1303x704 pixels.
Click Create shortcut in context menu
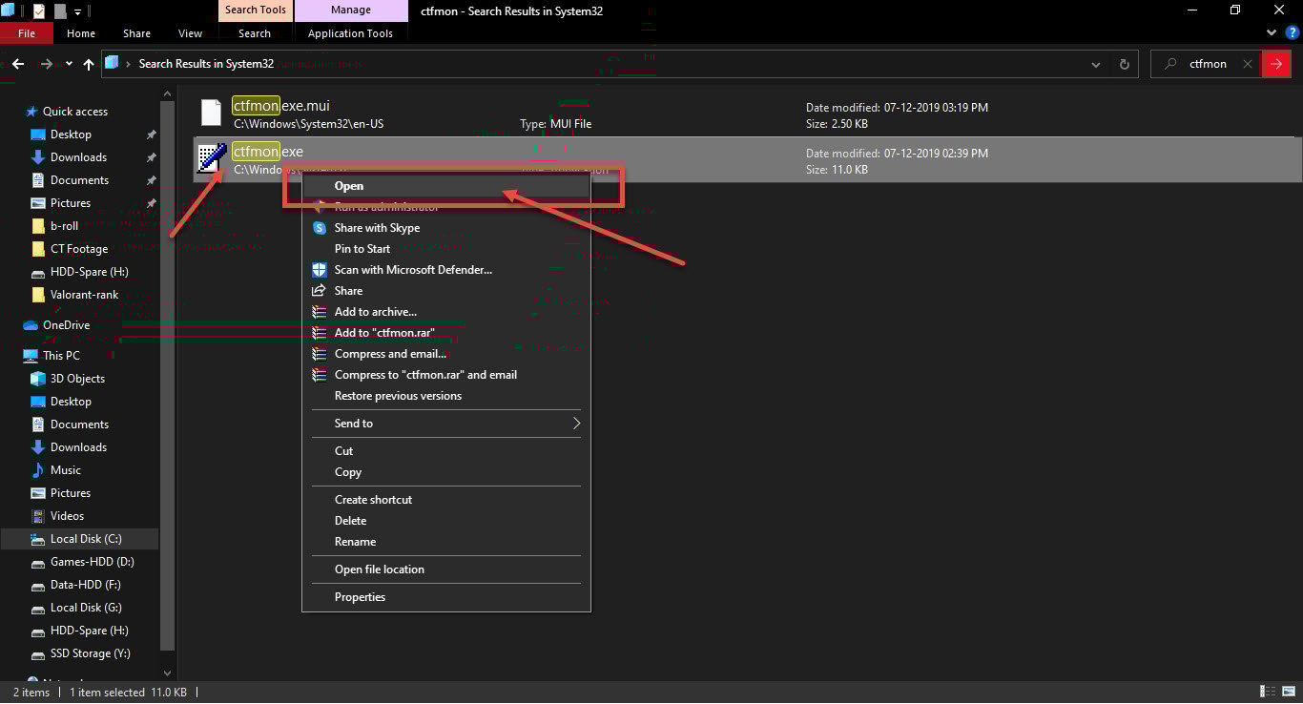[x=373, y=499]
